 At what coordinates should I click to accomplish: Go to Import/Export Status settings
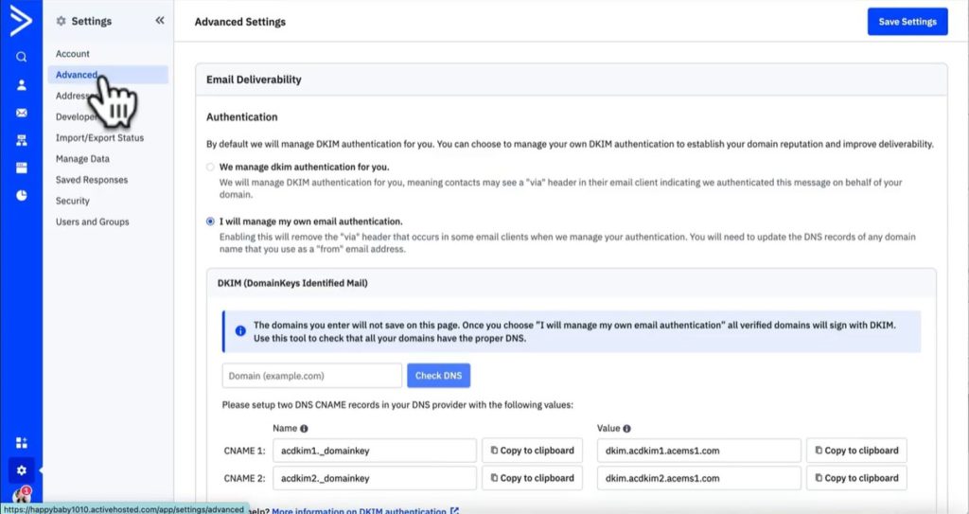(x=99, y=138)
